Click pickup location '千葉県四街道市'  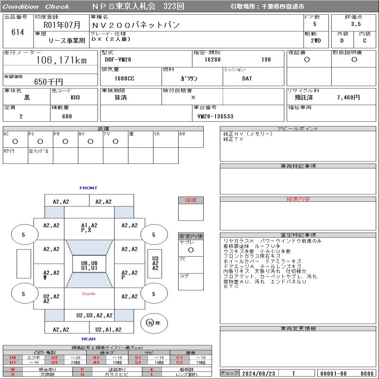point(283,7)
